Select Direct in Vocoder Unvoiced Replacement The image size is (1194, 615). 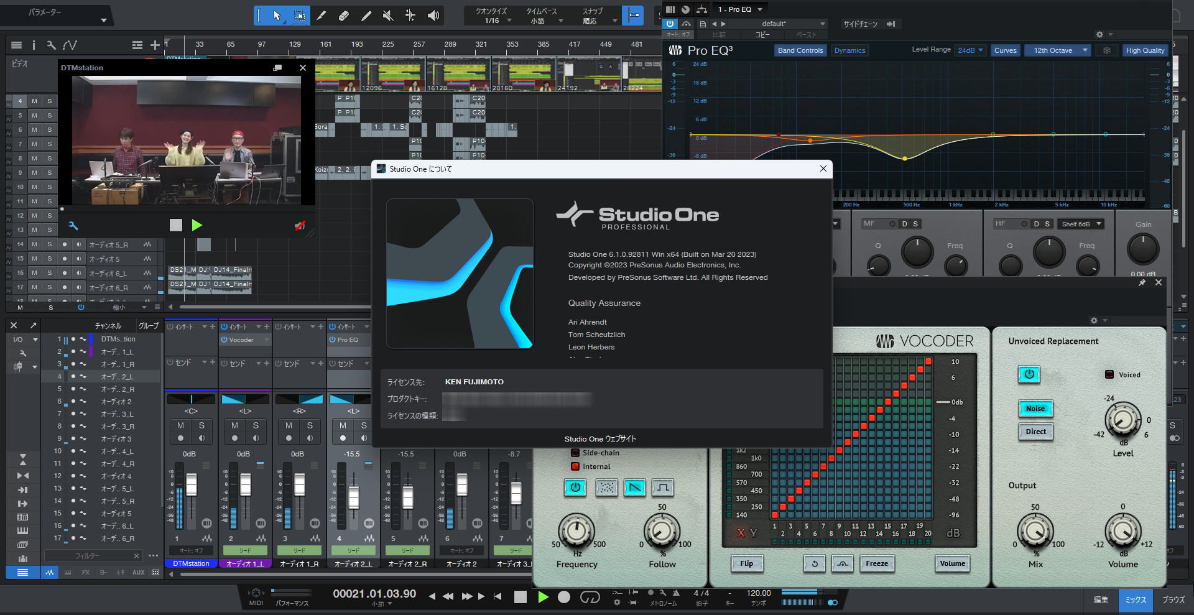[1035, 432]
